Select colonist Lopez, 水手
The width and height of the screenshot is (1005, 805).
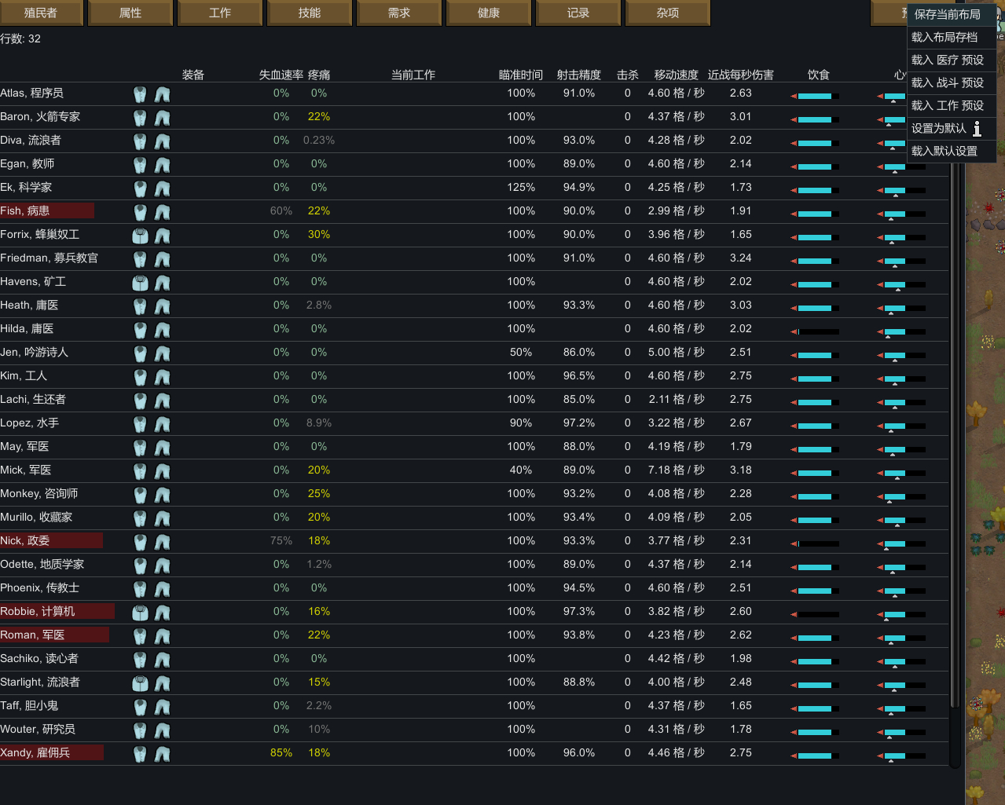point(30,423)
